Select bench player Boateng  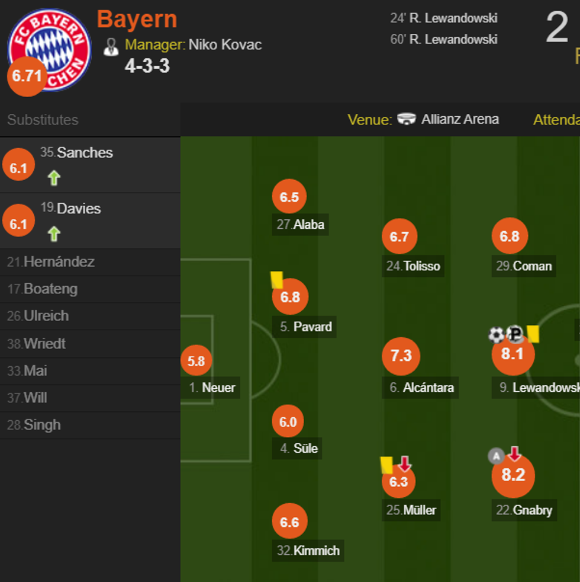(50, 289)
